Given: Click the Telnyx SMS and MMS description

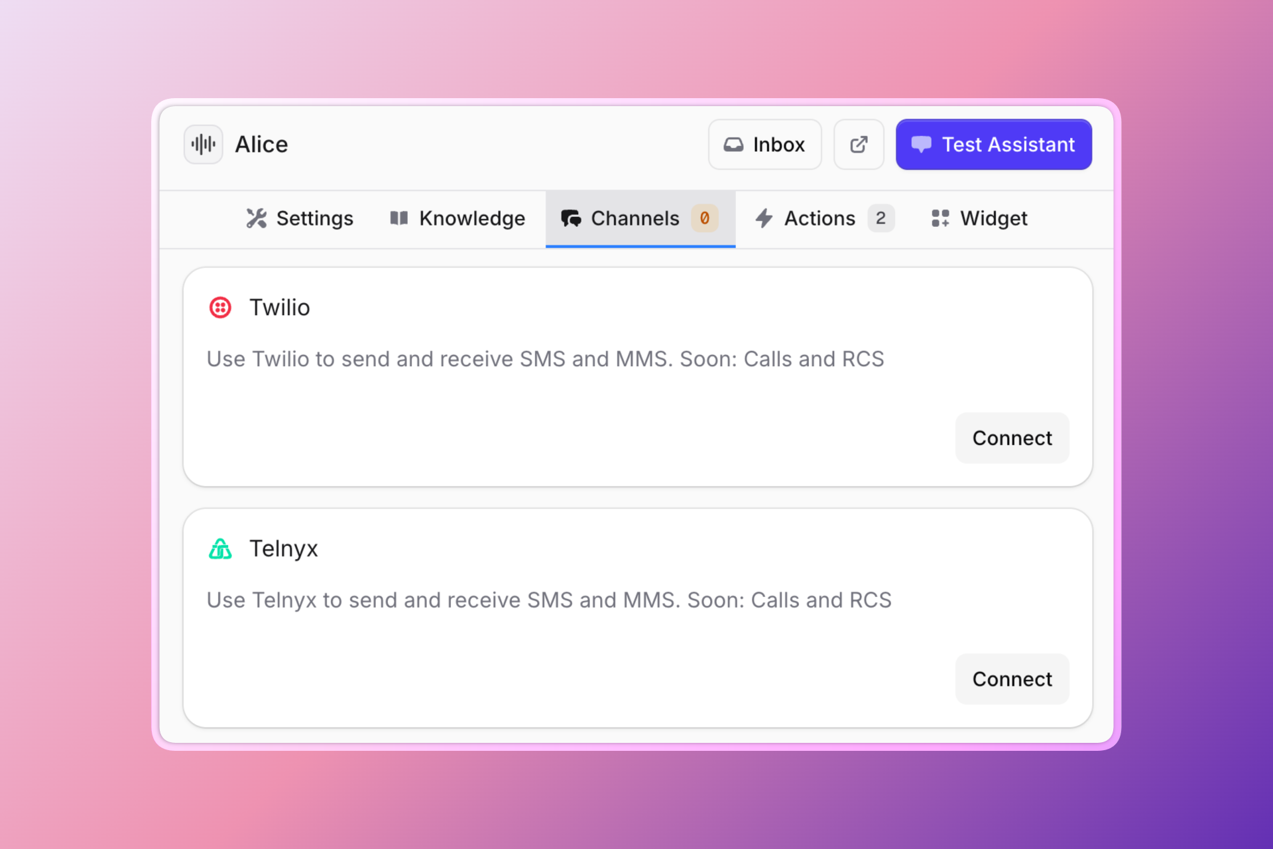Looking at the screenshot, I should [549, 600].
